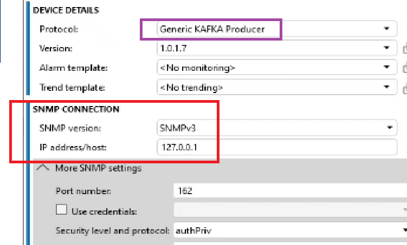Open the SNMP version dropdown arrow
407x245 pixels.
pyautogui.click(x=389, y=128)
